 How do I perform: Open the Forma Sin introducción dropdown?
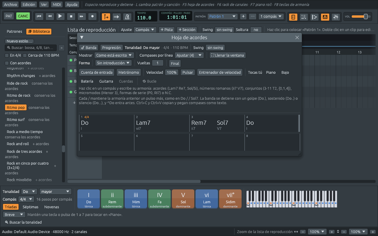tap(113, 63)
